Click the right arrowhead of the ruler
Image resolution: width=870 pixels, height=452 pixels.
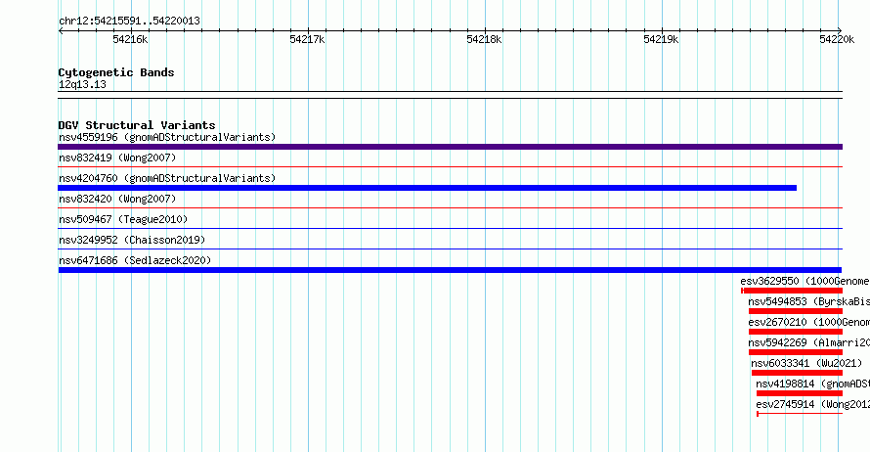[x=840, y=30]
